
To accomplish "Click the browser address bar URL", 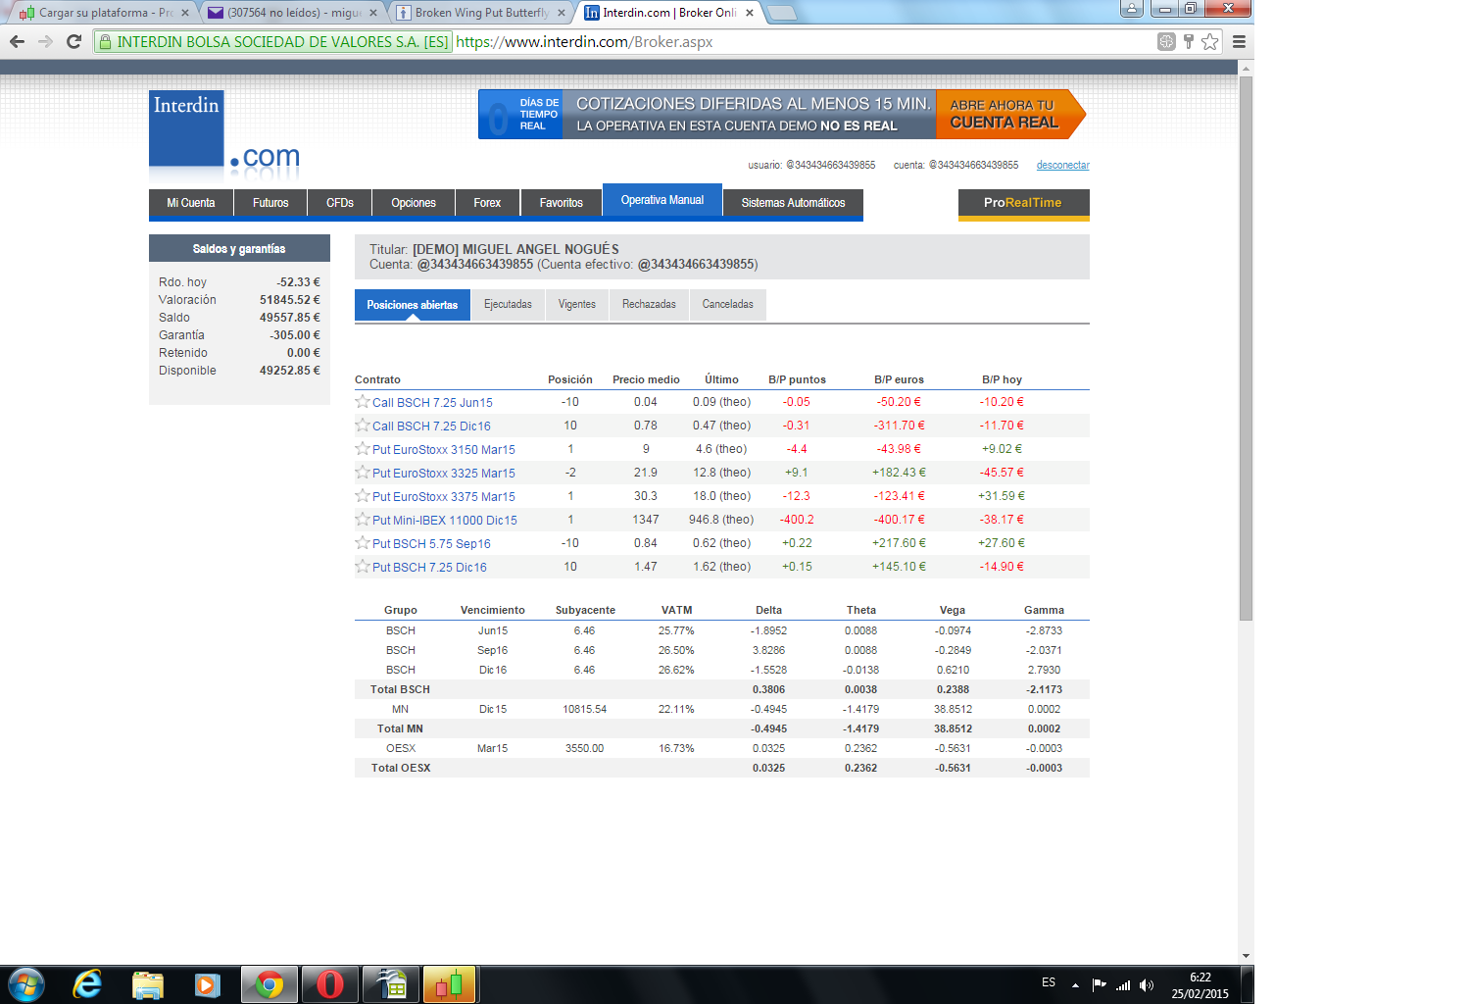I will (584, 42).
